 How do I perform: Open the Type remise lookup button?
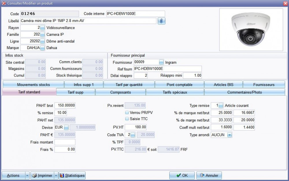(221, 105)
